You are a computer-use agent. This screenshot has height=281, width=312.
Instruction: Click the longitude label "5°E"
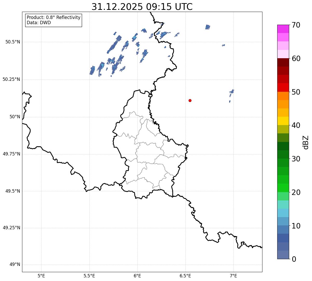pyautogui.click(x=41, y=276)
